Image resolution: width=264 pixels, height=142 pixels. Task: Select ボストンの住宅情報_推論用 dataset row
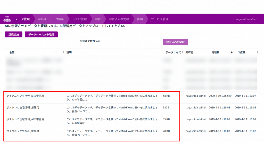pyautogui.click(x=23, y=108)
